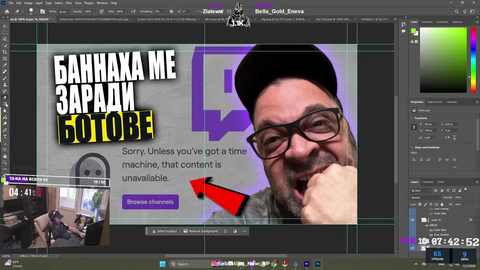The height and width of the screenshot is (270, 480).
Task: Toggle Lock transparent pixels
Action: (x=419, y=204)
